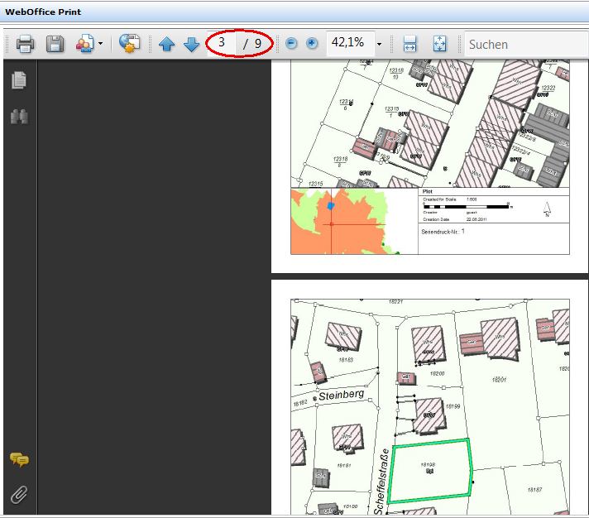Open the attachments paperclip panel
Viewport: 589px width, 518px height.
point(19,495)
